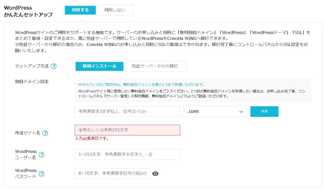326x191 pixels.
Task: Choose 新規インストール setup method
Action: point(99,66)
